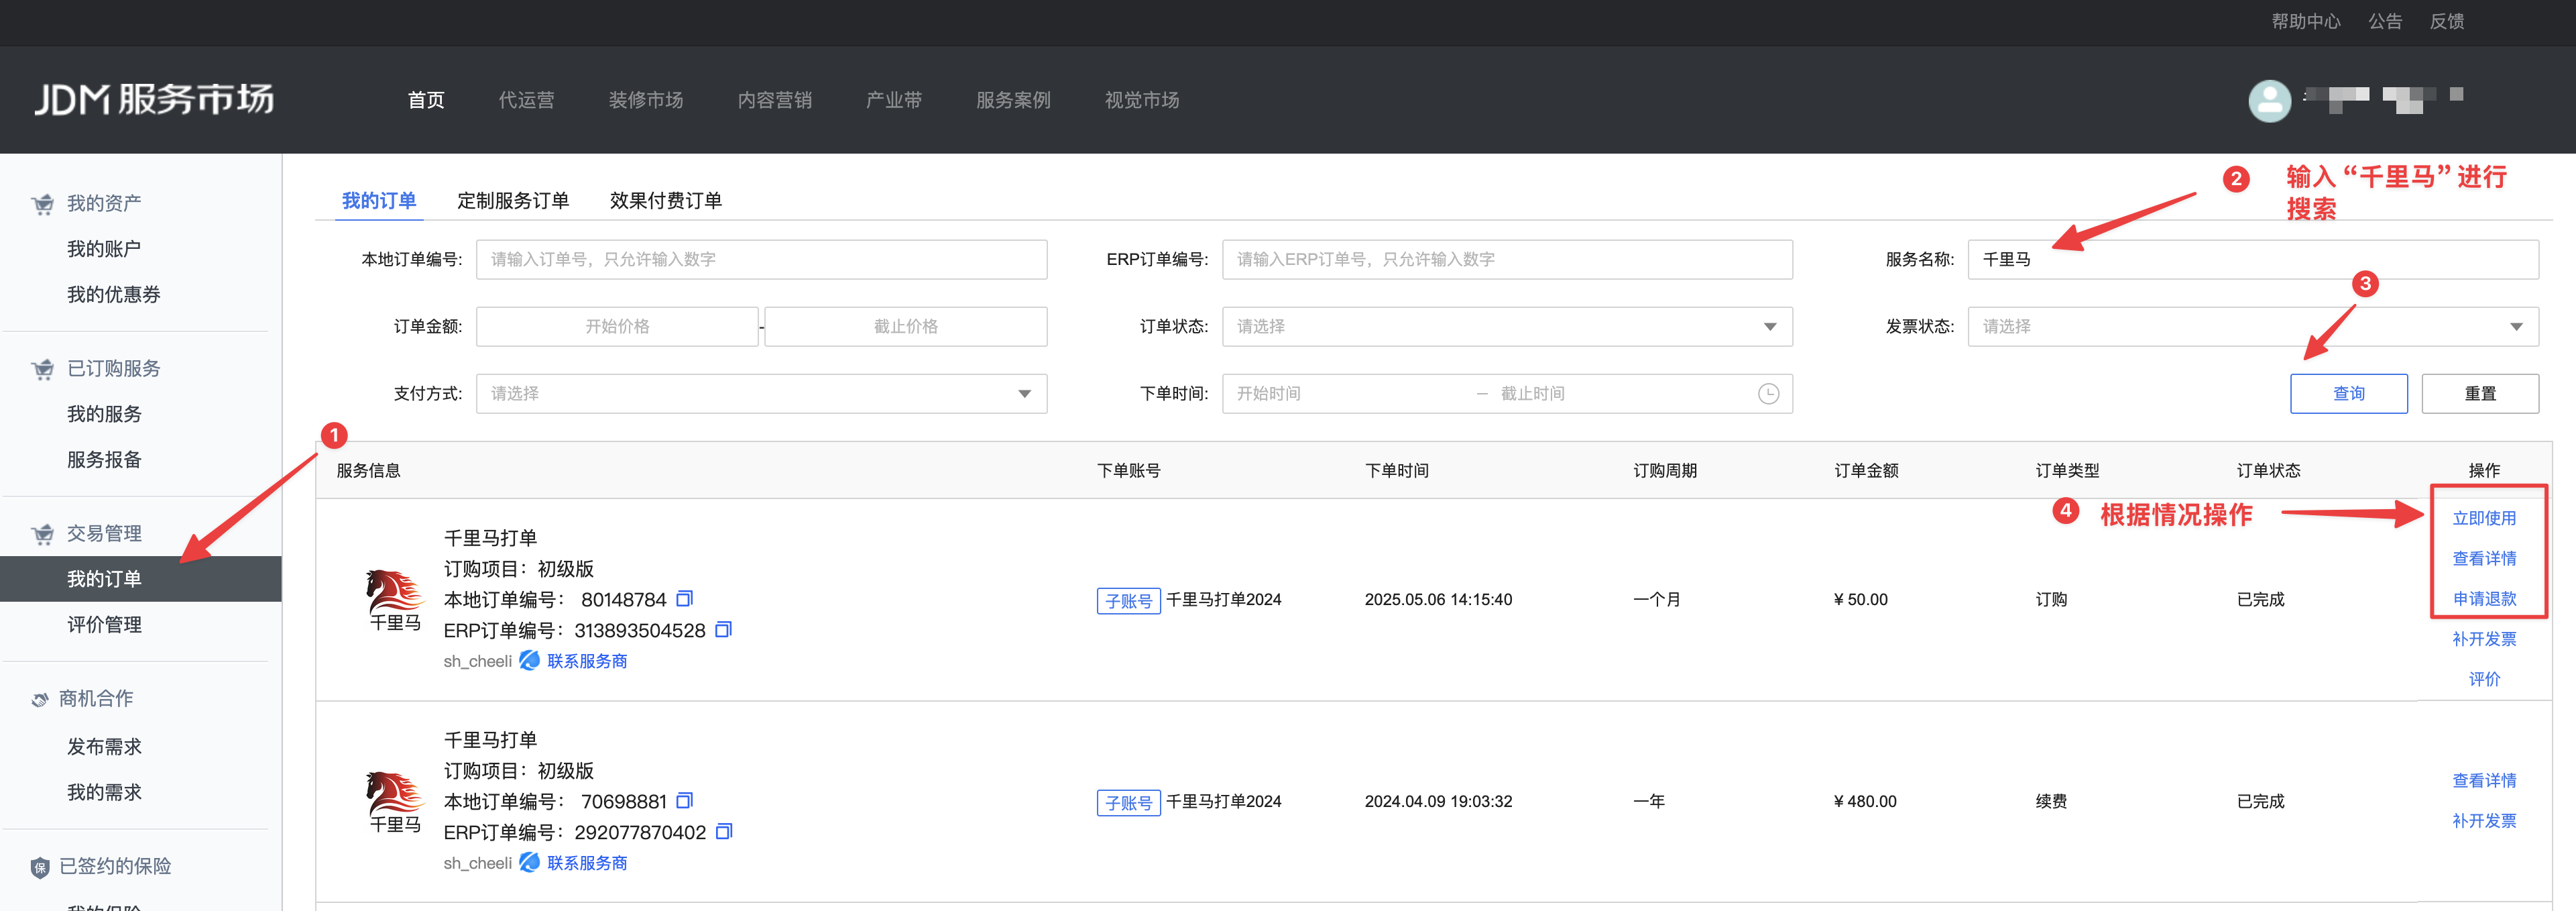Click 立即使用 for order 80148784
The height and width of the screenshot is (911, 2576).
2484,518
